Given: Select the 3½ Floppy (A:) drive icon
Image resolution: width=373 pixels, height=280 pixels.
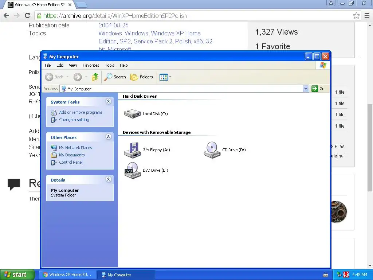Looking at the screenshot, I should pos(133,150).
